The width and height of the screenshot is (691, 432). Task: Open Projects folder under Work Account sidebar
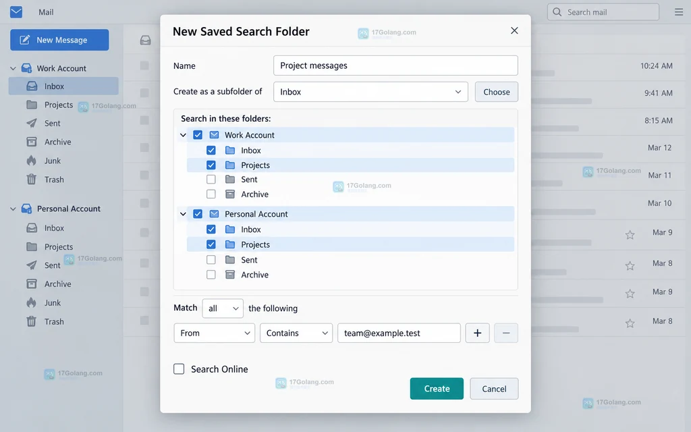63,105
